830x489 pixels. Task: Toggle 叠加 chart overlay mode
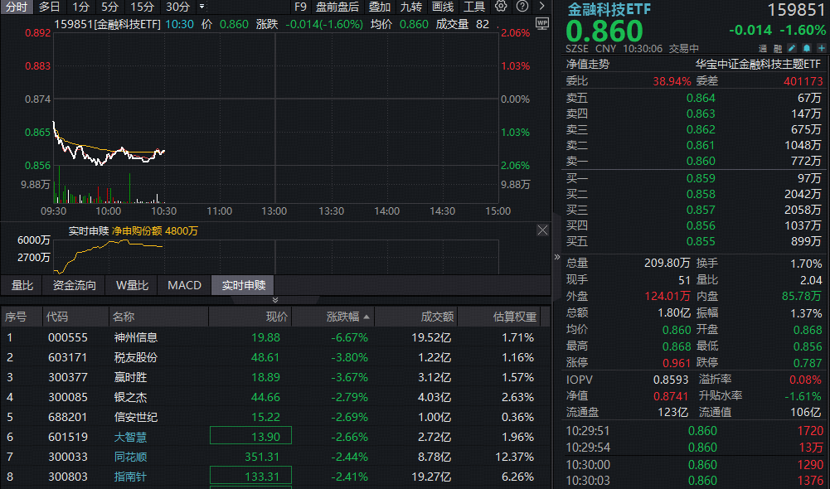tap(379, 7)
